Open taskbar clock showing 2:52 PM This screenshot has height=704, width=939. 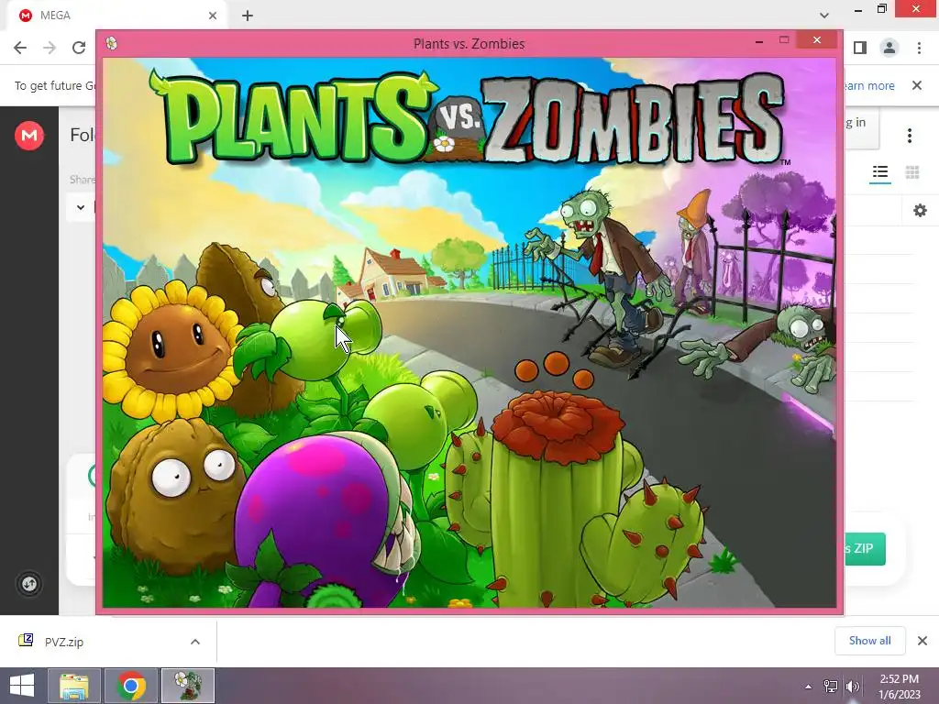[899, 686]
